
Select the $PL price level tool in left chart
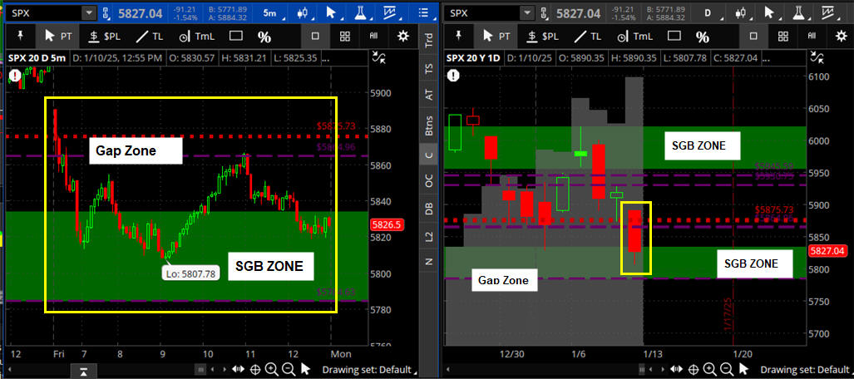tap(105, 37)
